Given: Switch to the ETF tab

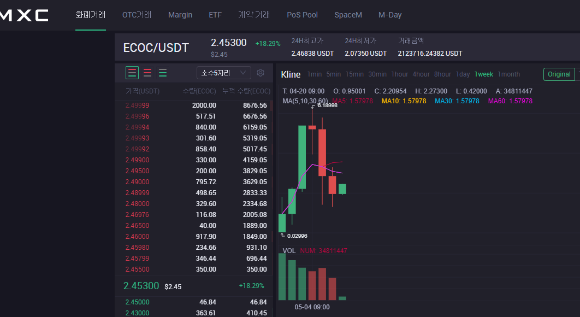Looking at the screenshot, I should point(215,15).
